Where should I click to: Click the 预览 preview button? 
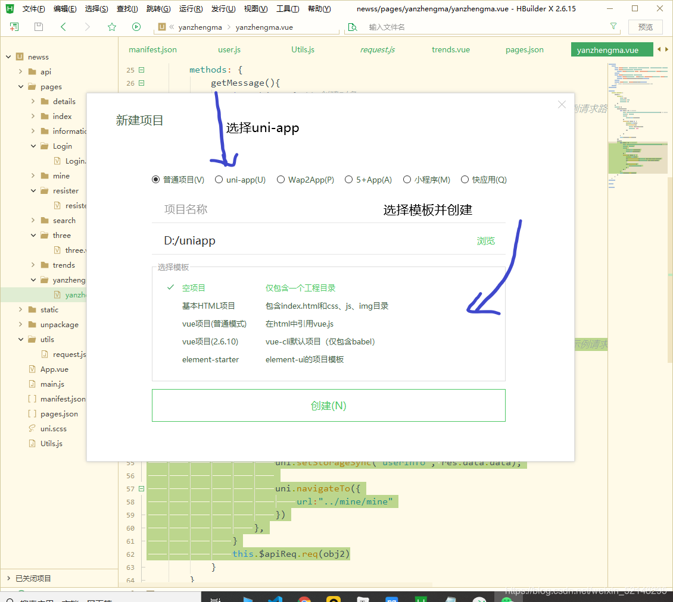(x=646, y=27)
